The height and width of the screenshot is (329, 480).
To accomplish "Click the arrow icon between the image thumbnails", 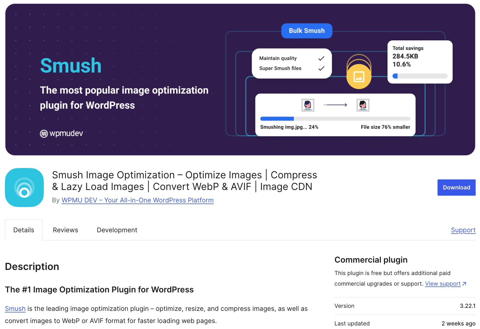I will pos(335,105).
